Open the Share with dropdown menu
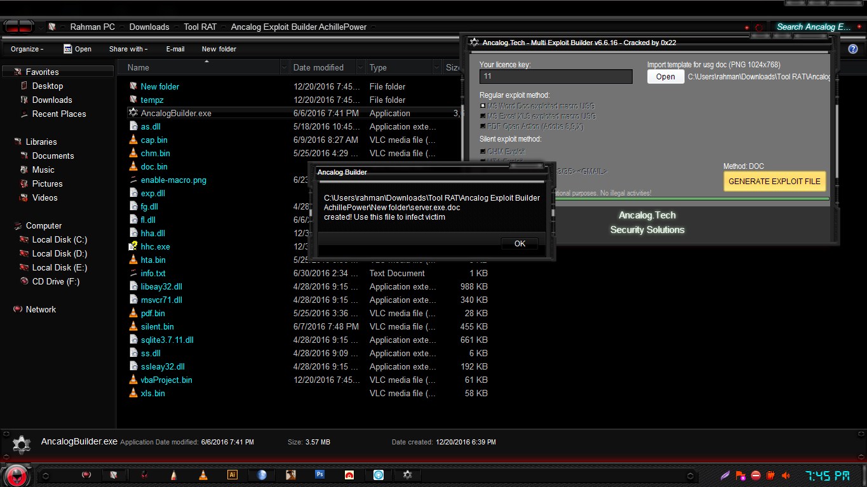 128,49
